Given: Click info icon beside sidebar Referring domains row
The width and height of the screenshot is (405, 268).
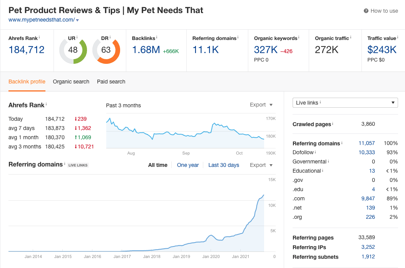Looking at the screenshot, I should 342,143.
